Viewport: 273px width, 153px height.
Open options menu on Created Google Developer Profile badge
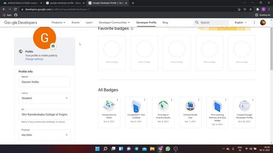pos(253,100)
